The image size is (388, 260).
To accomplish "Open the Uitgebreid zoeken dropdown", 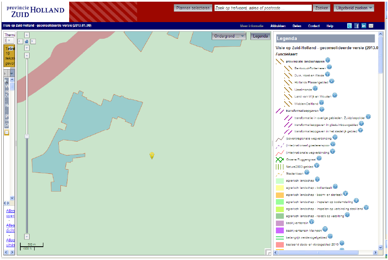I will click(353, 8).
